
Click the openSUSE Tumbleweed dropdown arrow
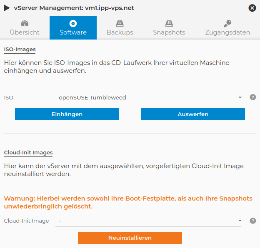[240, 97]
